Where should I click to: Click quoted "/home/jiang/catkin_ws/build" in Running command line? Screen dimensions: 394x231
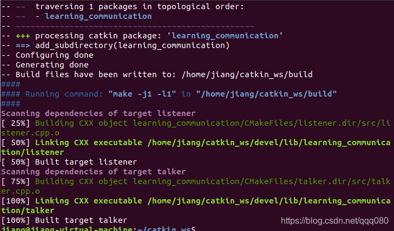[x=266, y=94]
